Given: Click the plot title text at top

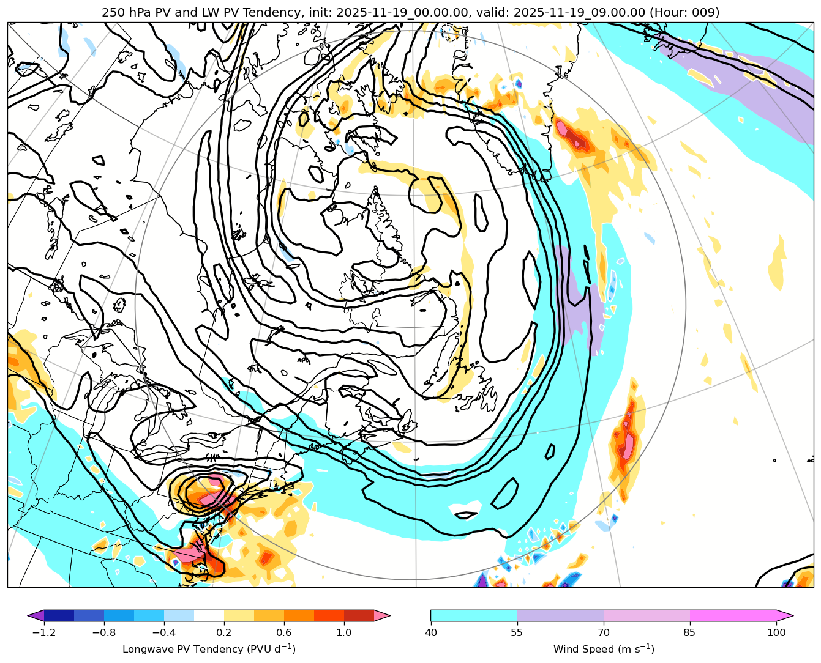Looking at the screenshot, I should pos(410,12).
